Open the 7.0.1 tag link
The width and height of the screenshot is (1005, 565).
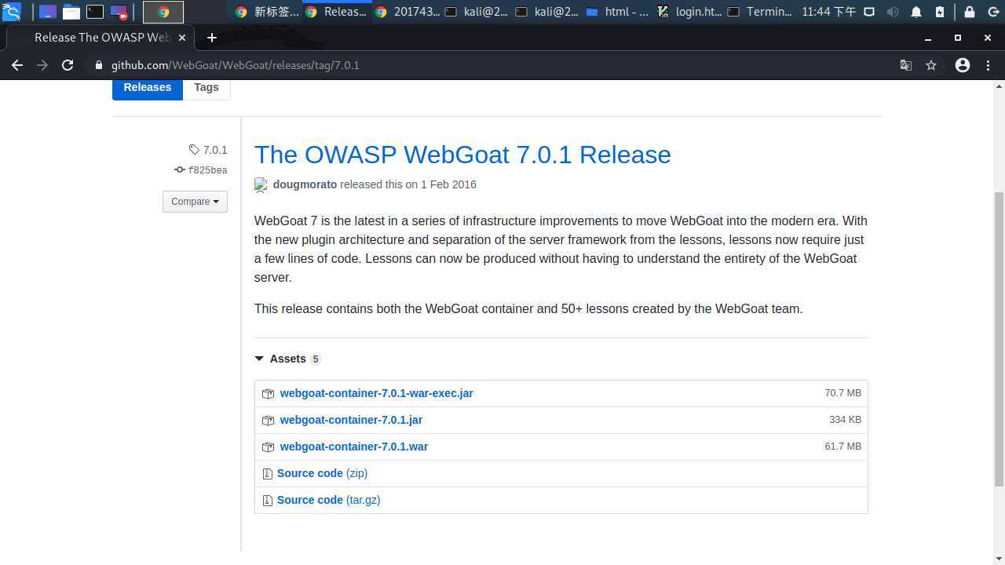tap(208, 150)
